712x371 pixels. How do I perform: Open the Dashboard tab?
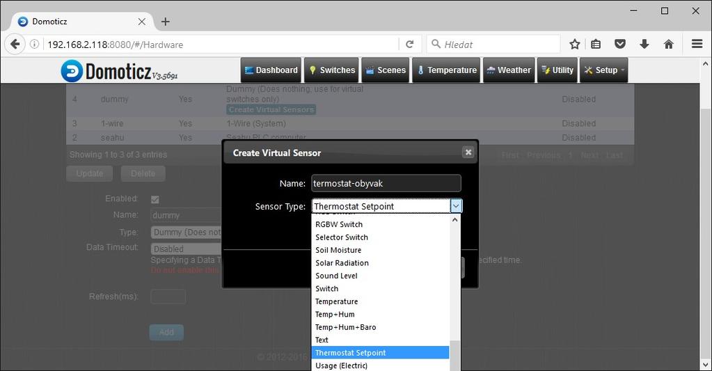coord(271,70)
